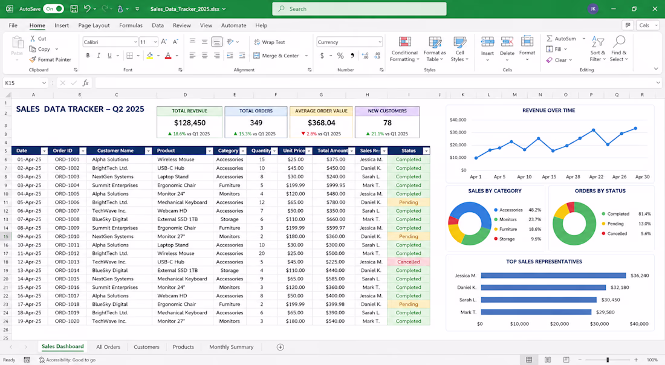Screen dimensions: 665x365
Task: Switch to Page Break Preview in status bar
Action: [x=566, y=360]
